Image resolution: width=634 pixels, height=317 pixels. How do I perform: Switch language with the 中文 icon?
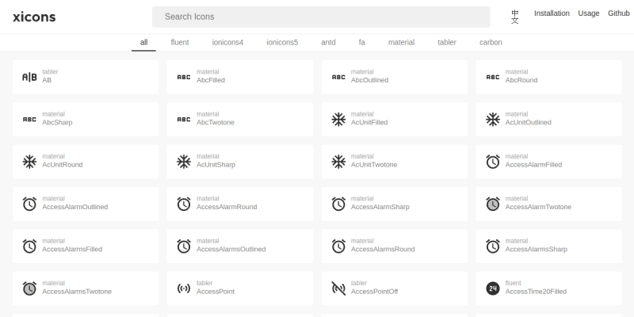[514, 17]
